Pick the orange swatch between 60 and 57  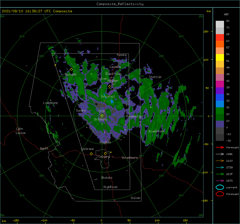pos(220,44)
